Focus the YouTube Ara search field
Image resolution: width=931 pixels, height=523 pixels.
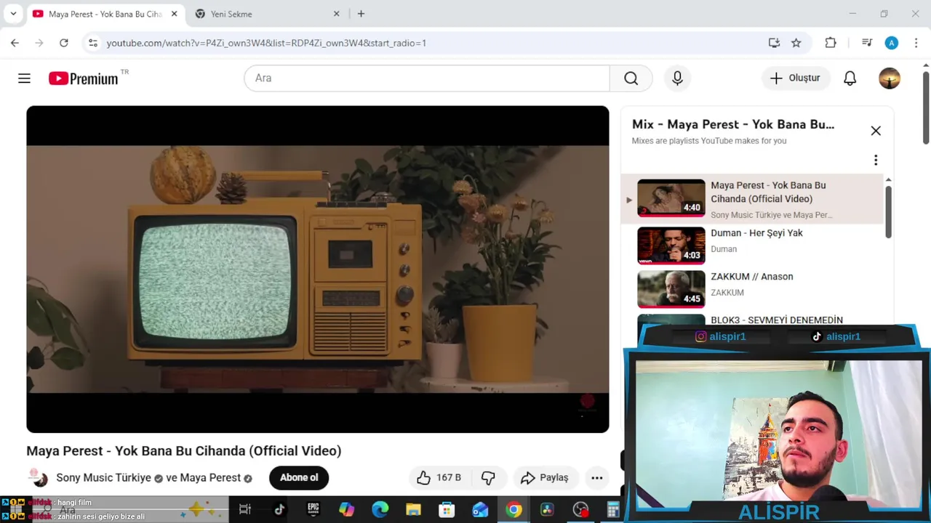coord(427,78)
